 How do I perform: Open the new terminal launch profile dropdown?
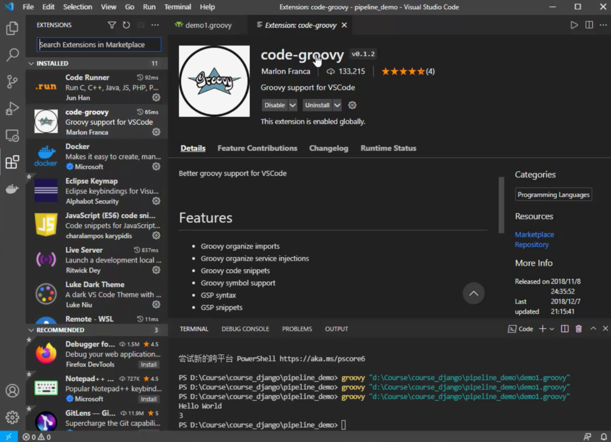[551, 329]
